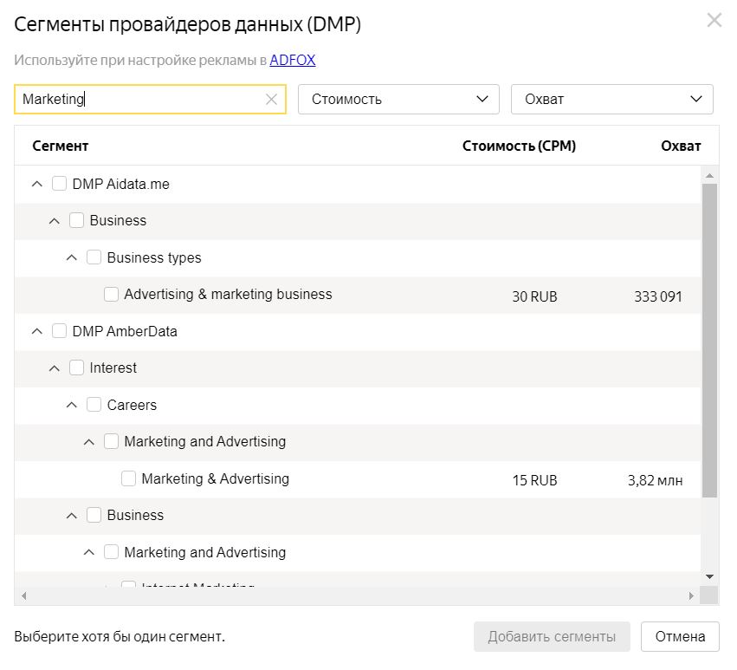
Task: Select the Interest label
Action: 113,368
